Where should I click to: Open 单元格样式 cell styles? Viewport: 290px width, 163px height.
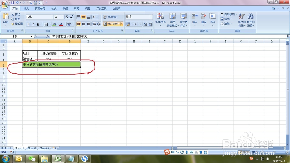[x=184, y=20]
